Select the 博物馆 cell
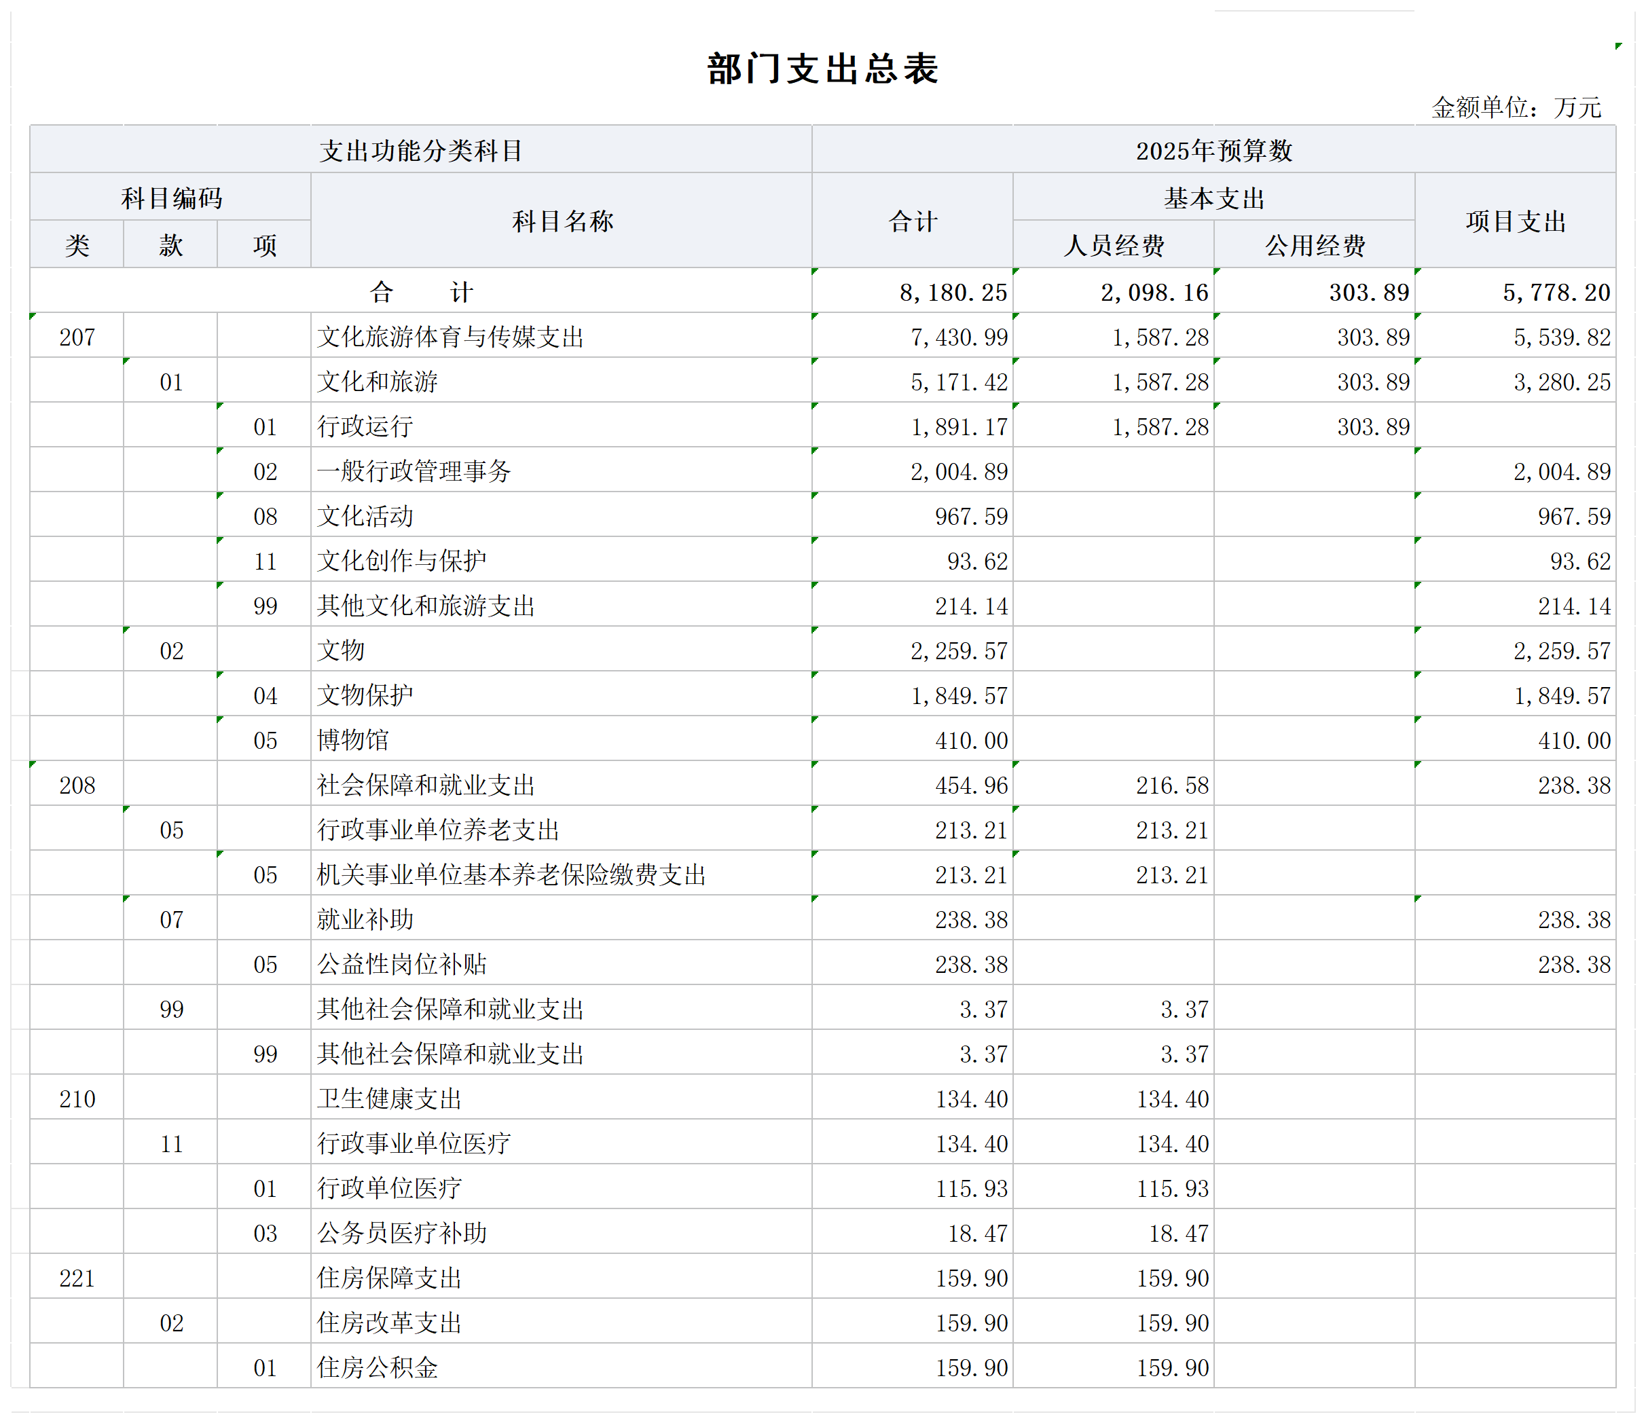The image size is (1646, 1423). point(352,740)
